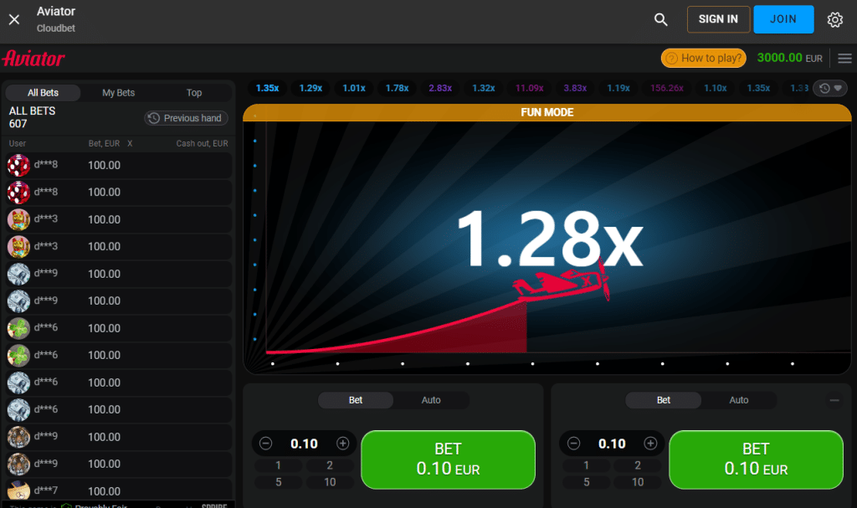Click the tiger avatar in the last d***9 row
Screen dimensions: 857x508
pos(18,464)
